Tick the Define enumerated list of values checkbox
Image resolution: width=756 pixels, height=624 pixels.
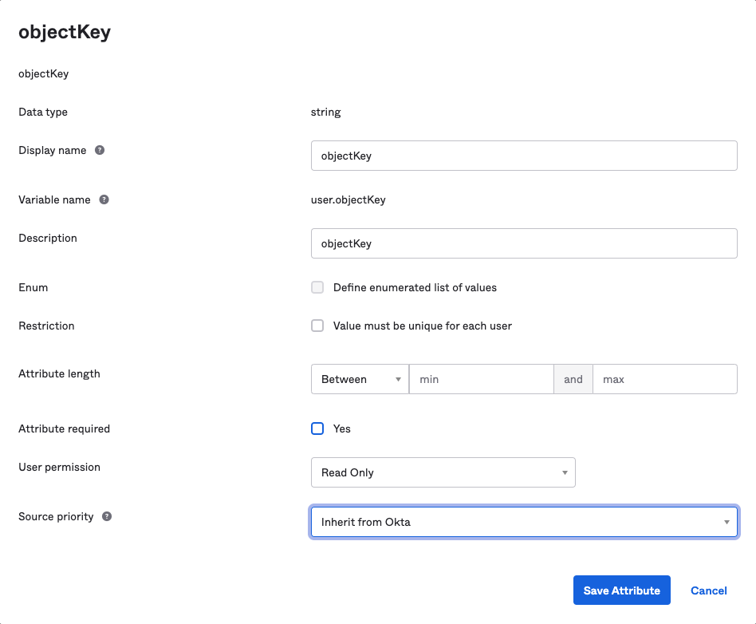coord(317,287)
